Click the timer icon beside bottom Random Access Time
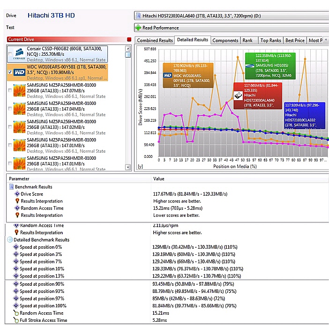Screen dimensions: 329x326 pos(16,312)
